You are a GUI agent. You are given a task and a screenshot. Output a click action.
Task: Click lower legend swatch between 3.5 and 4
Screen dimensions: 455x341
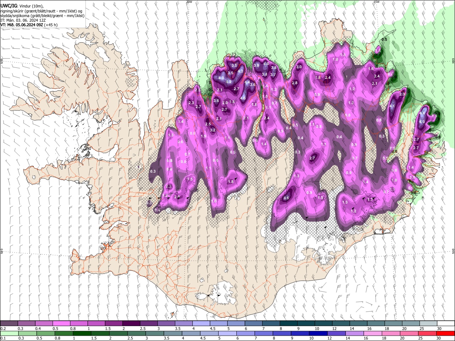point(173,333)
